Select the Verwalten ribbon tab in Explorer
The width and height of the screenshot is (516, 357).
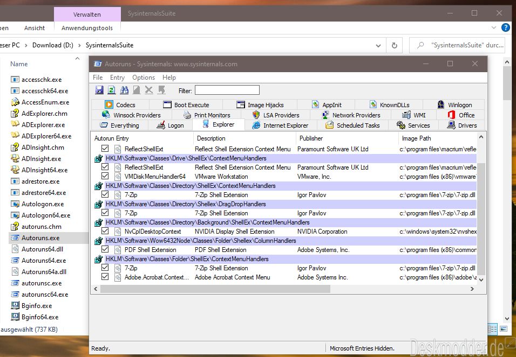click(x=87, y=15)
